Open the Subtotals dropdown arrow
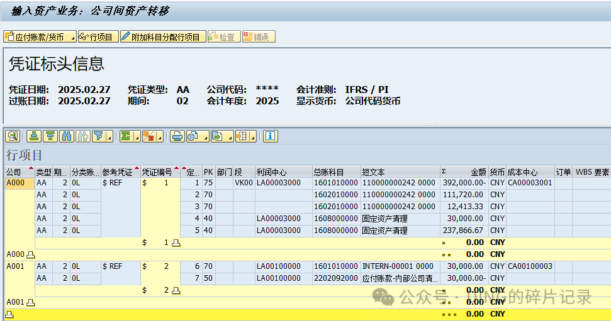This screenshot has width=611, height=321. click(x=160, y=136)
